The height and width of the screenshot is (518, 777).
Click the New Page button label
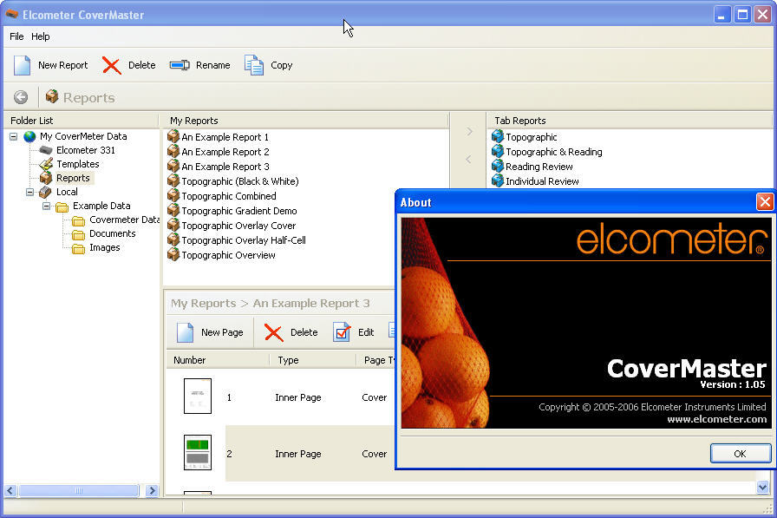coord(222,332)
